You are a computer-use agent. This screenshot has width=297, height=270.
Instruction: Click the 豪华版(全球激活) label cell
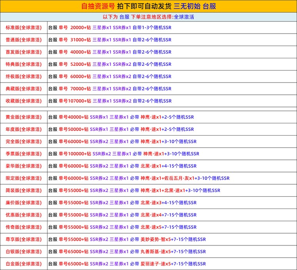24,166
